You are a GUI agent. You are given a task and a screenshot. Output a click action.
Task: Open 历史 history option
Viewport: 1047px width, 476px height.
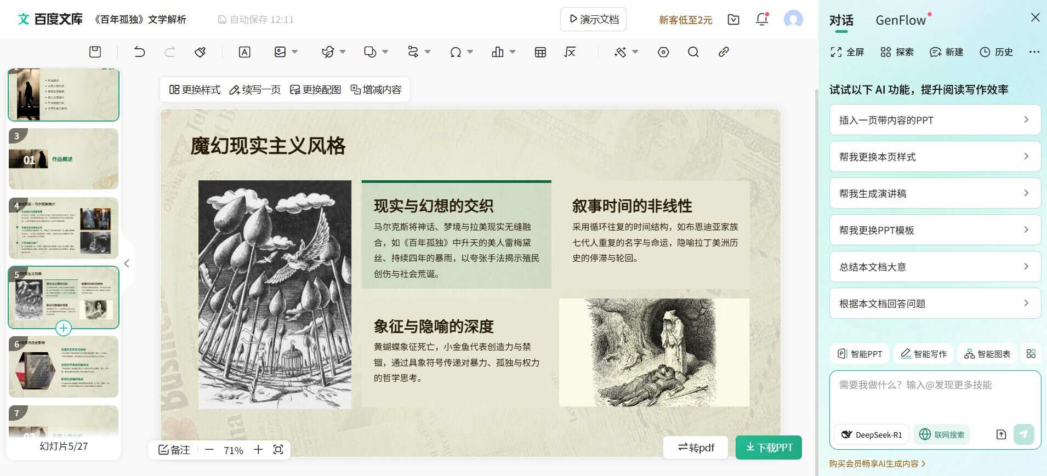(996, 52)
